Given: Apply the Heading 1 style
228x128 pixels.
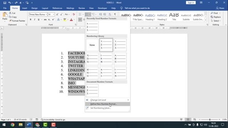Looking at the screenshot, I should point(150,17).
